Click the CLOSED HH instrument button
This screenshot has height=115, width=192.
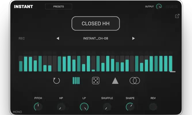click(96, 24)
